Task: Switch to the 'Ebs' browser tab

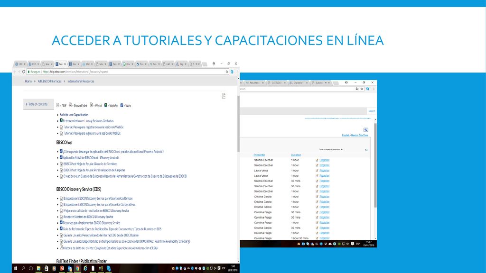Action: (x=127, y=64)
